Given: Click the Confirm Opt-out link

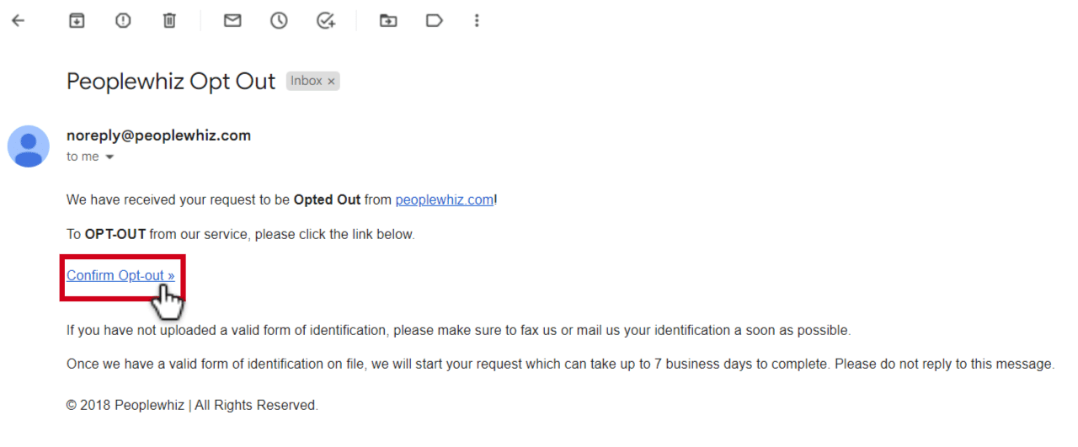Looking at the screenshot, I should coord(120,275).
